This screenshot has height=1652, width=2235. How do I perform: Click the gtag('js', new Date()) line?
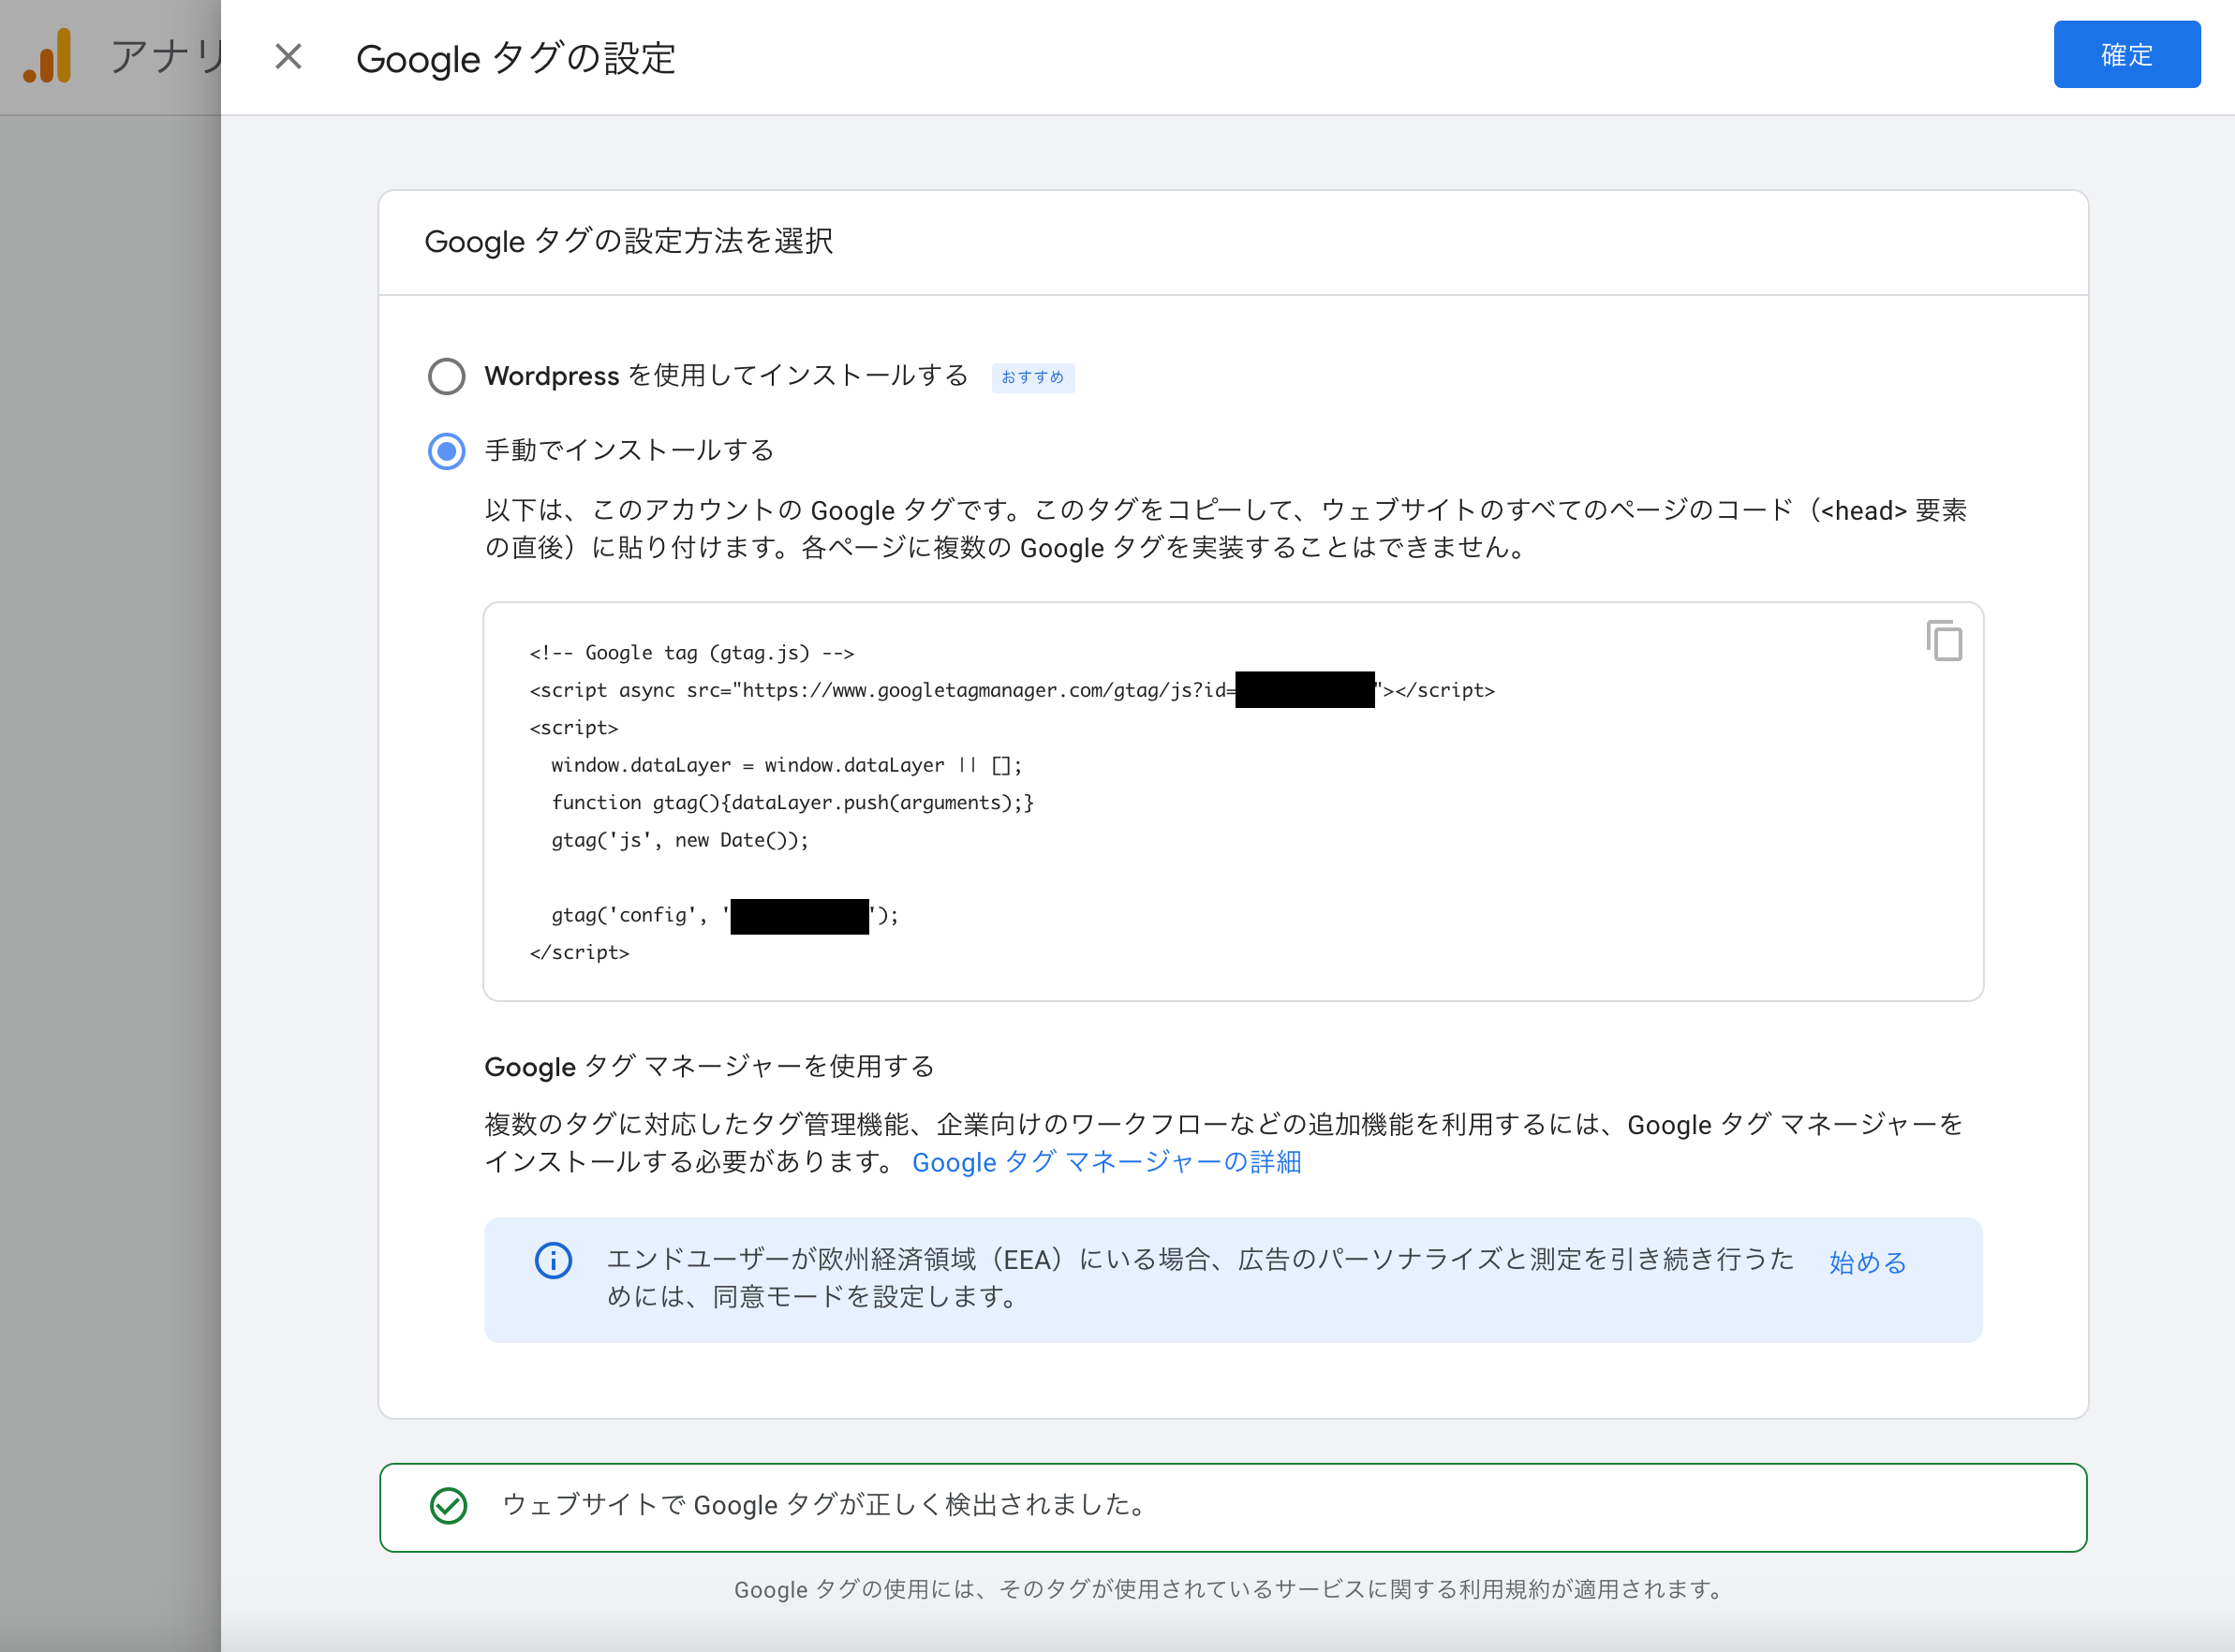click(680, 840)
